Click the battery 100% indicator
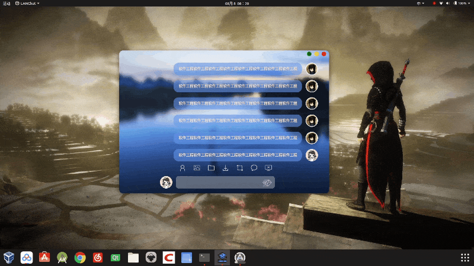Image resolution: width=474 pixels, height=266 pixels. pyautogui.click(x=460, y=4)
